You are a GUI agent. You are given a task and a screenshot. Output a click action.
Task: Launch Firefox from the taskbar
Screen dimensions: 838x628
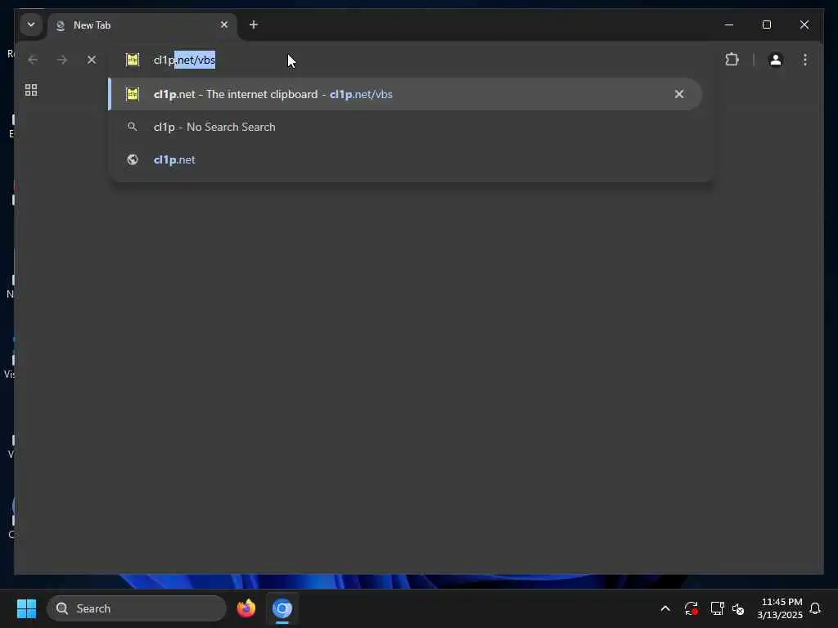pyautogui.click(x=246, y=608)
